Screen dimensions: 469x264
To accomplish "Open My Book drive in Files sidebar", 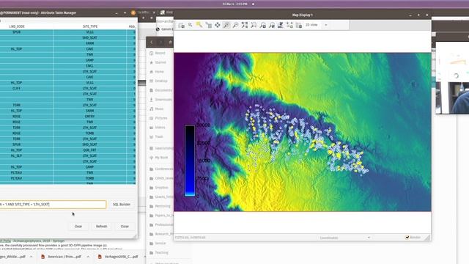I will [x=161, y=158].
